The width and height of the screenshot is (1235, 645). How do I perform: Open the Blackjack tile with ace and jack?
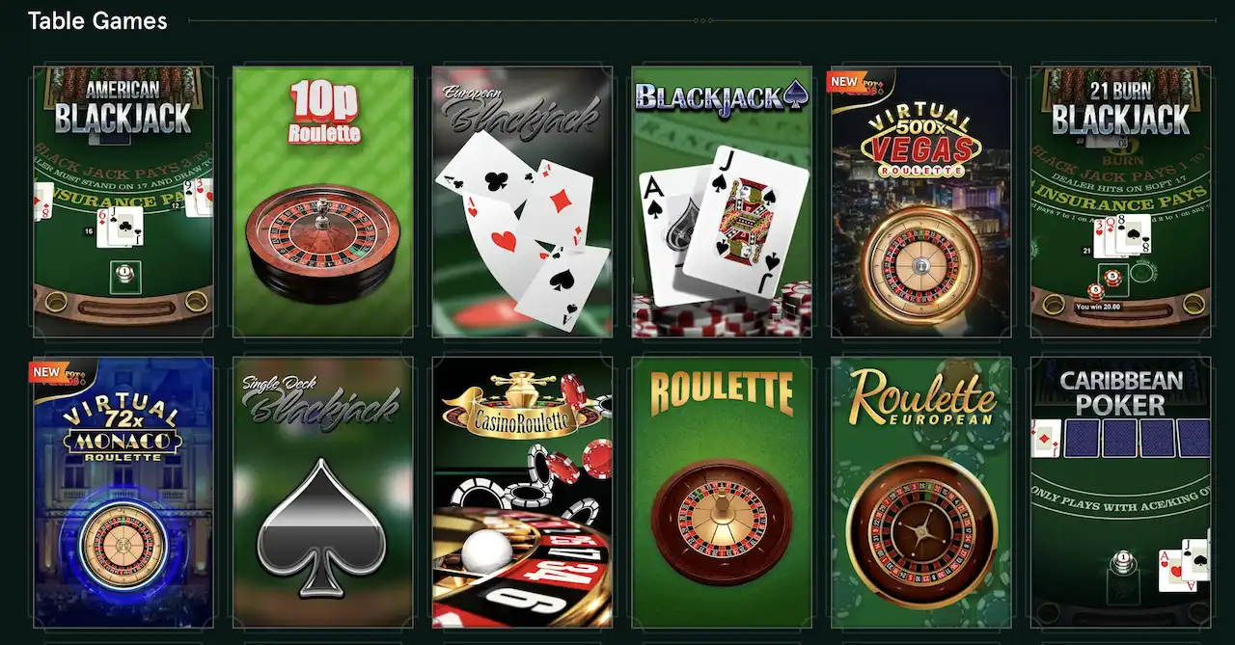tap(722, 202)
